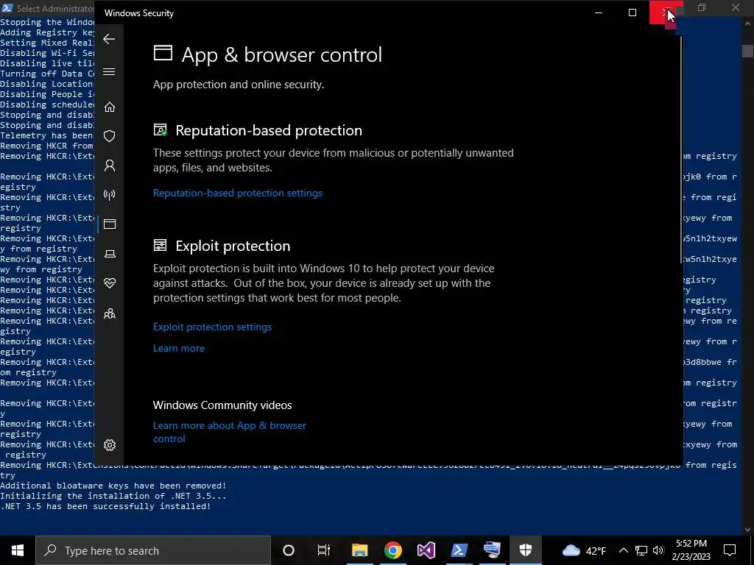The height and width of the screenshot is (565, 754).
Task: Select App & browser control sidebar icon
Action: click(x=110, y=224)
